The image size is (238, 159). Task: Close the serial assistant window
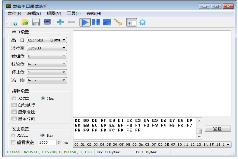point(228,6)
